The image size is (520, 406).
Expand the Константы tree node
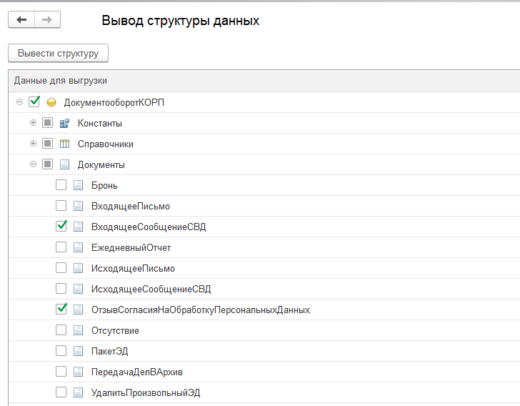point(33,123)
